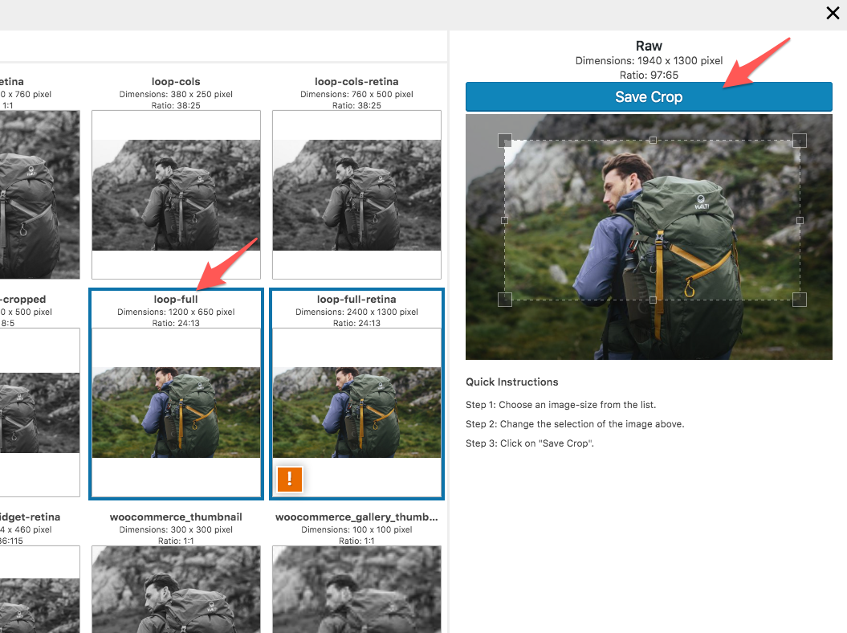Close the crop dialog with the X
The width and height of the screenshot is (847, 633).
coord(833,13)
